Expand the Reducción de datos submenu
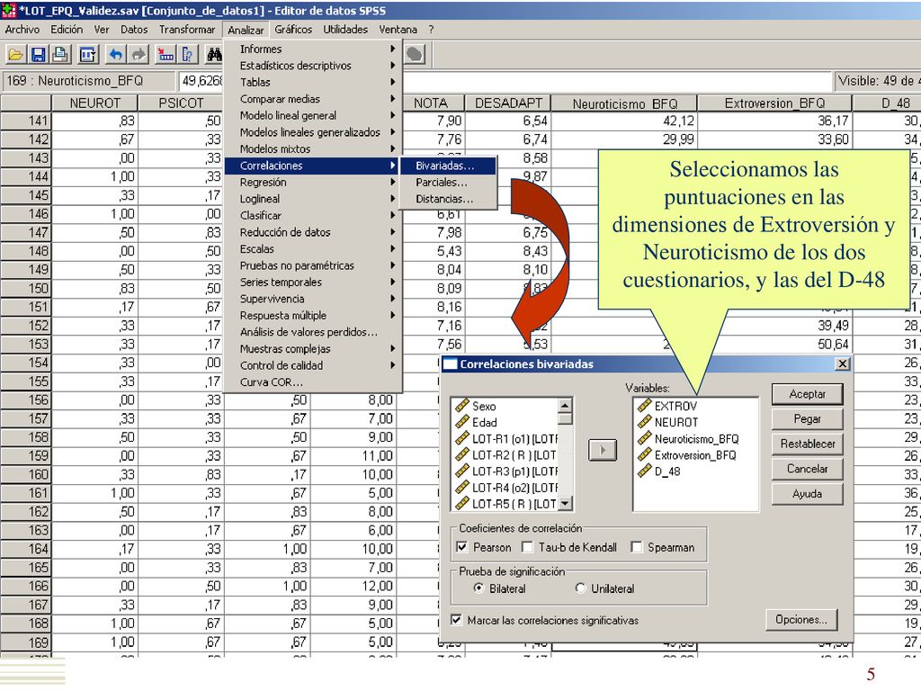 313,232
